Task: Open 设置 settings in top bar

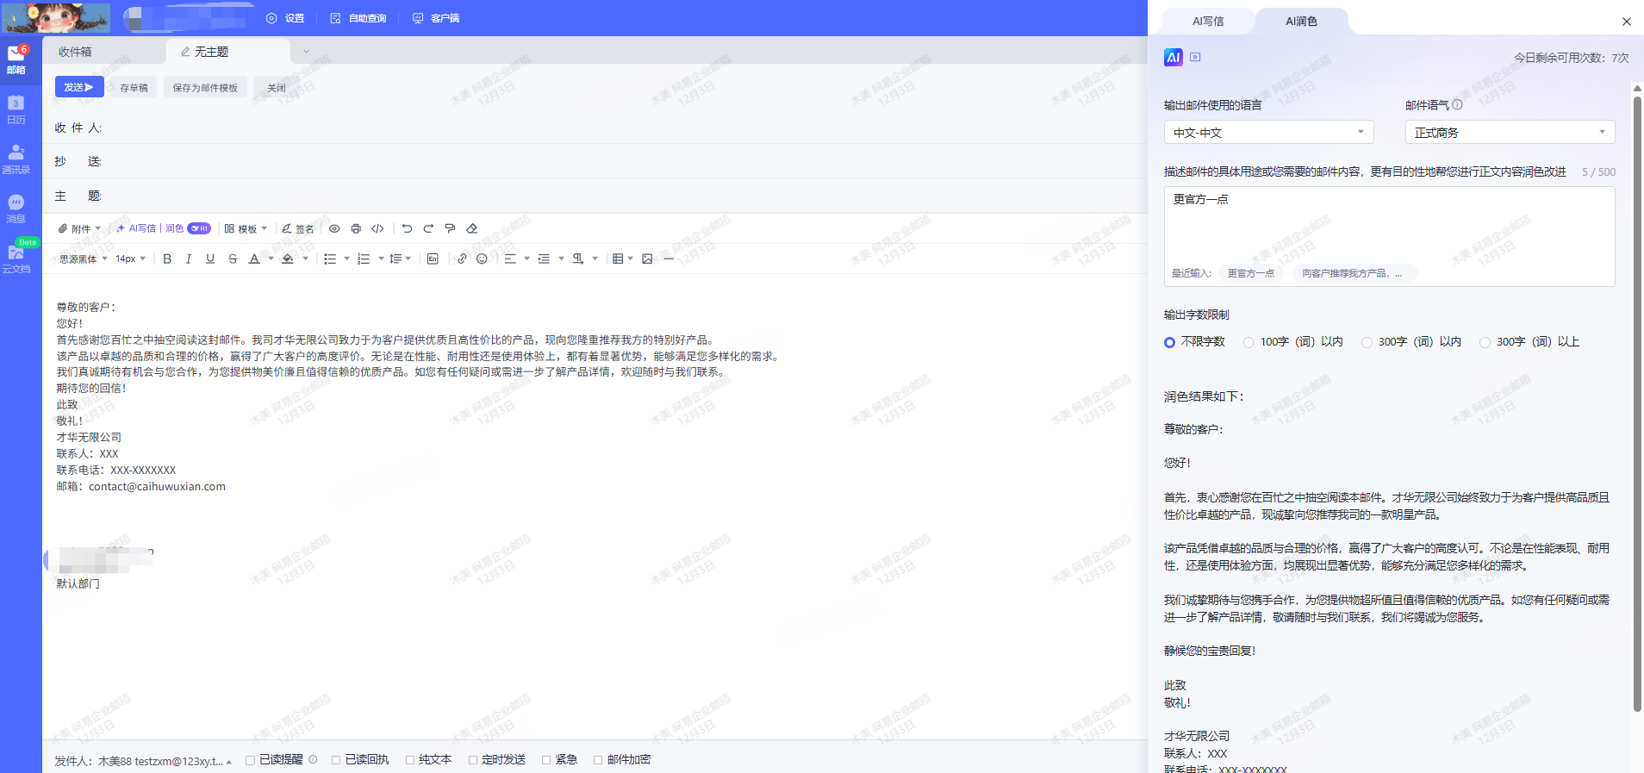Action: click(285, 18)
